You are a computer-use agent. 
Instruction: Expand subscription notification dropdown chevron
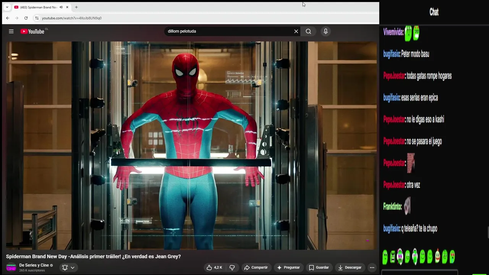[73, 267]
